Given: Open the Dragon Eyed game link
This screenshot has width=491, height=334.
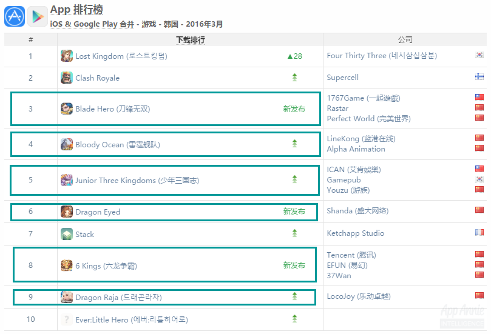Looking at the screenshot, I should (98, 212).
